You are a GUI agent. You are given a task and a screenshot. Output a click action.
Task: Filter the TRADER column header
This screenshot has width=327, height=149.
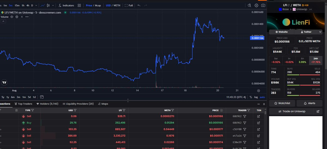[249, 110]
